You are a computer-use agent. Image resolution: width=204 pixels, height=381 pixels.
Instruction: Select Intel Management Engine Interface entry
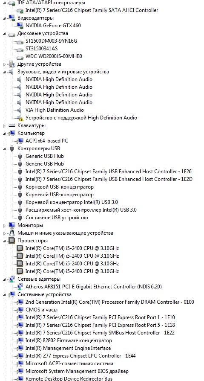68,348
